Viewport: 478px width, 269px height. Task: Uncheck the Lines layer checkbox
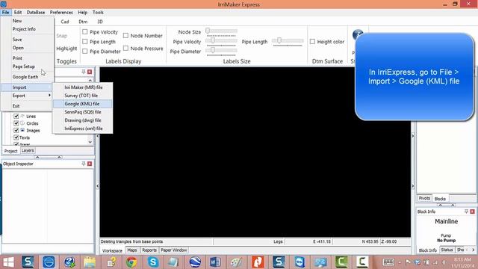[x=16, y=117]
